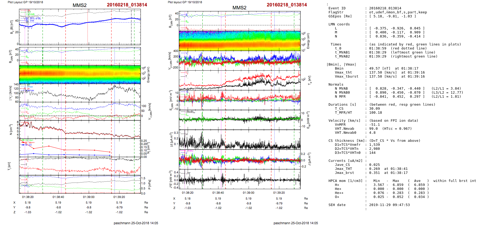Screen dimensions: 483x225
Task: Click the HPCA mom table header
Action: (345, 181)
